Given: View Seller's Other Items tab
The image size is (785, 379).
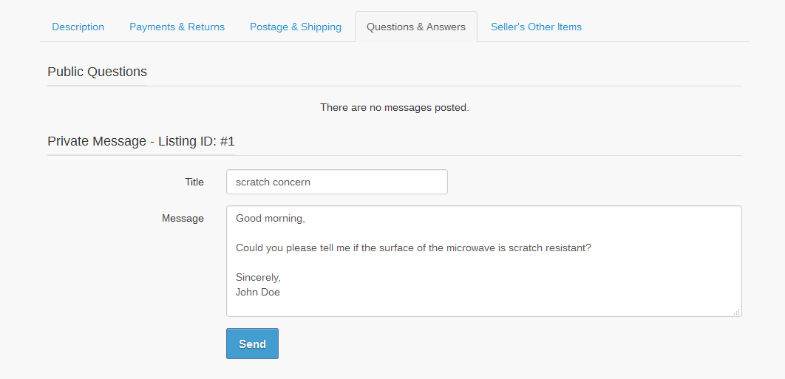Looking at the screenshot, I should 536,27.
